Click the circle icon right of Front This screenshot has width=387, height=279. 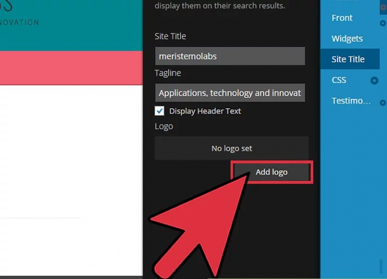(x=383, y=23)
